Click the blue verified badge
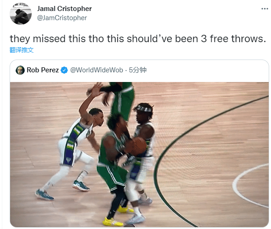 click(x=64, y=70)
